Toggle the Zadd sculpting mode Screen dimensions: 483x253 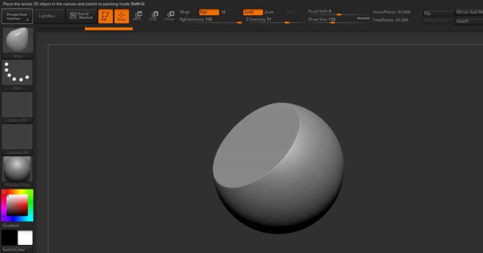pos(253,12)
